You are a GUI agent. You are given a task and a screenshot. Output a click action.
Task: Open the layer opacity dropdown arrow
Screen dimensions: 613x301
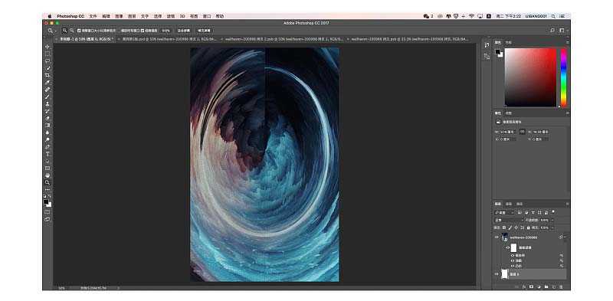click(552, 220)
